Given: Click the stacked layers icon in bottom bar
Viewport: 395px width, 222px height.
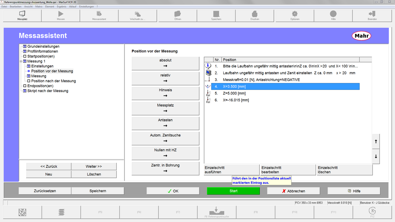Looking at the screenshot, I should (61, 212).
